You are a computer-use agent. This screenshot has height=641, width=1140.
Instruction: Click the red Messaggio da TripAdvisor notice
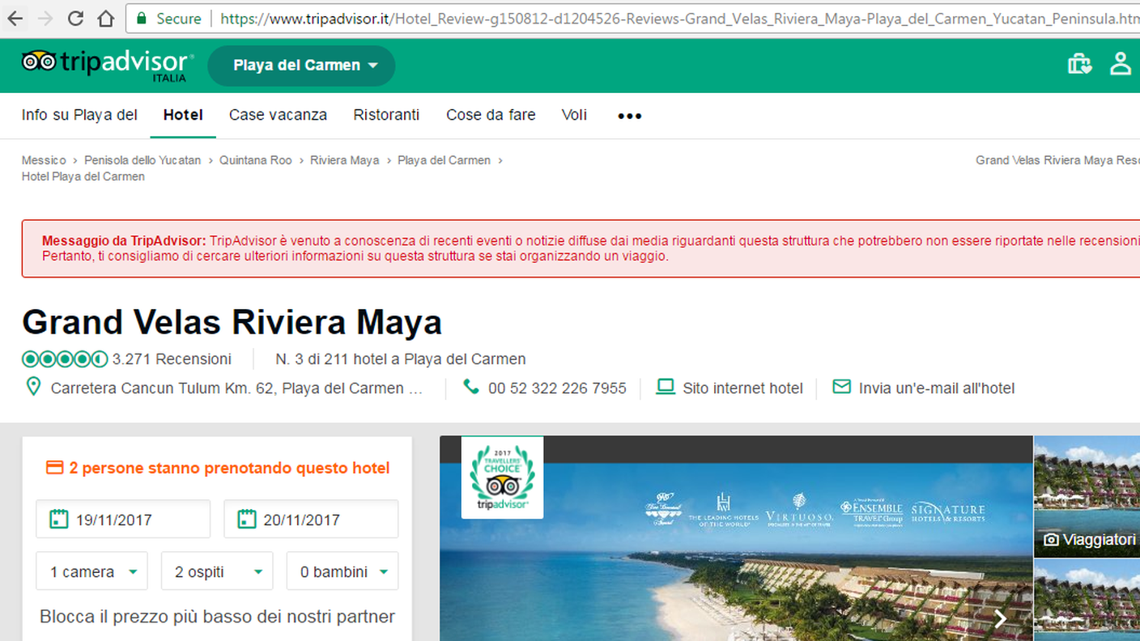[x=581, y=248]
